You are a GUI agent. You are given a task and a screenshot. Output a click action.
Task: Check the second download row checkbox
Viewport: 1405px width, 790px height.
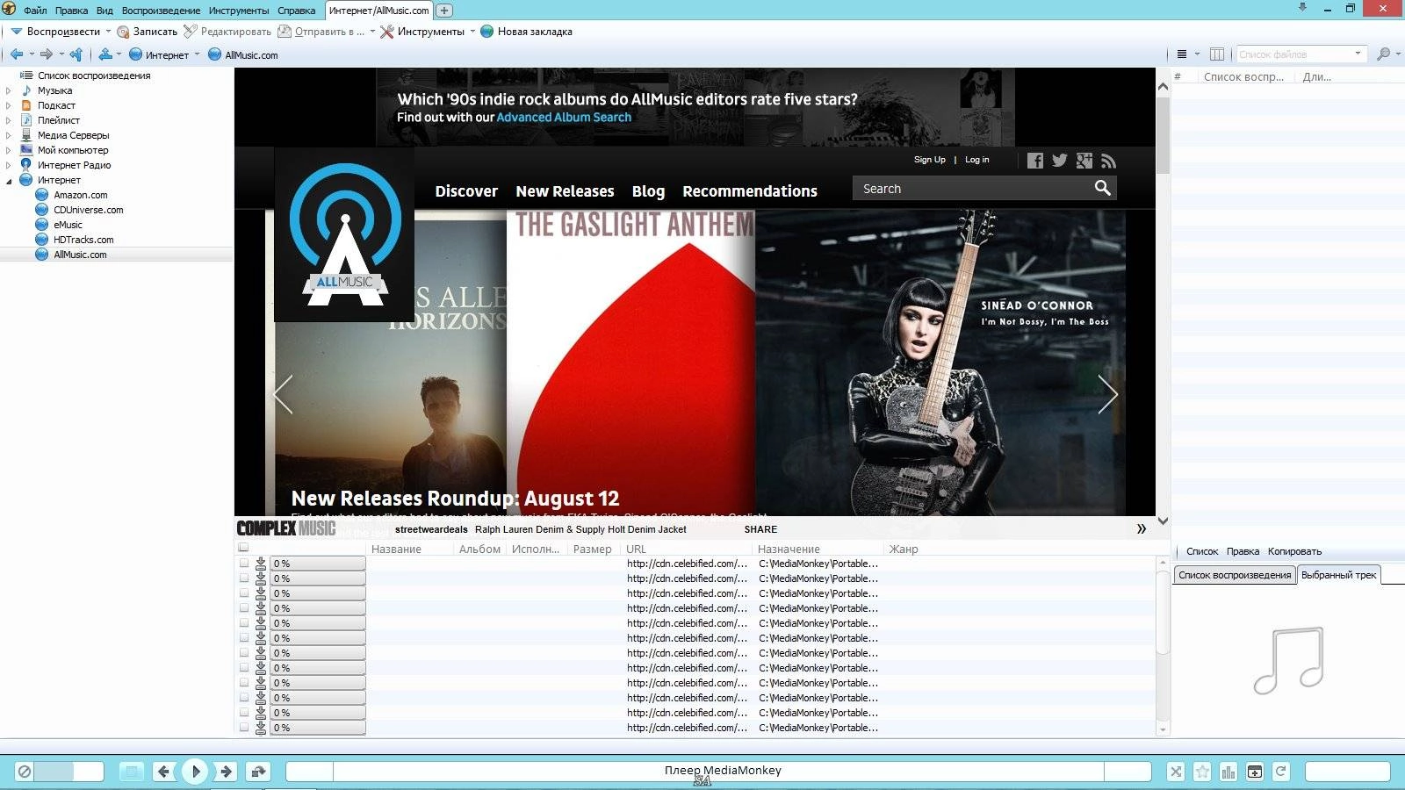[x=244, y=578]
